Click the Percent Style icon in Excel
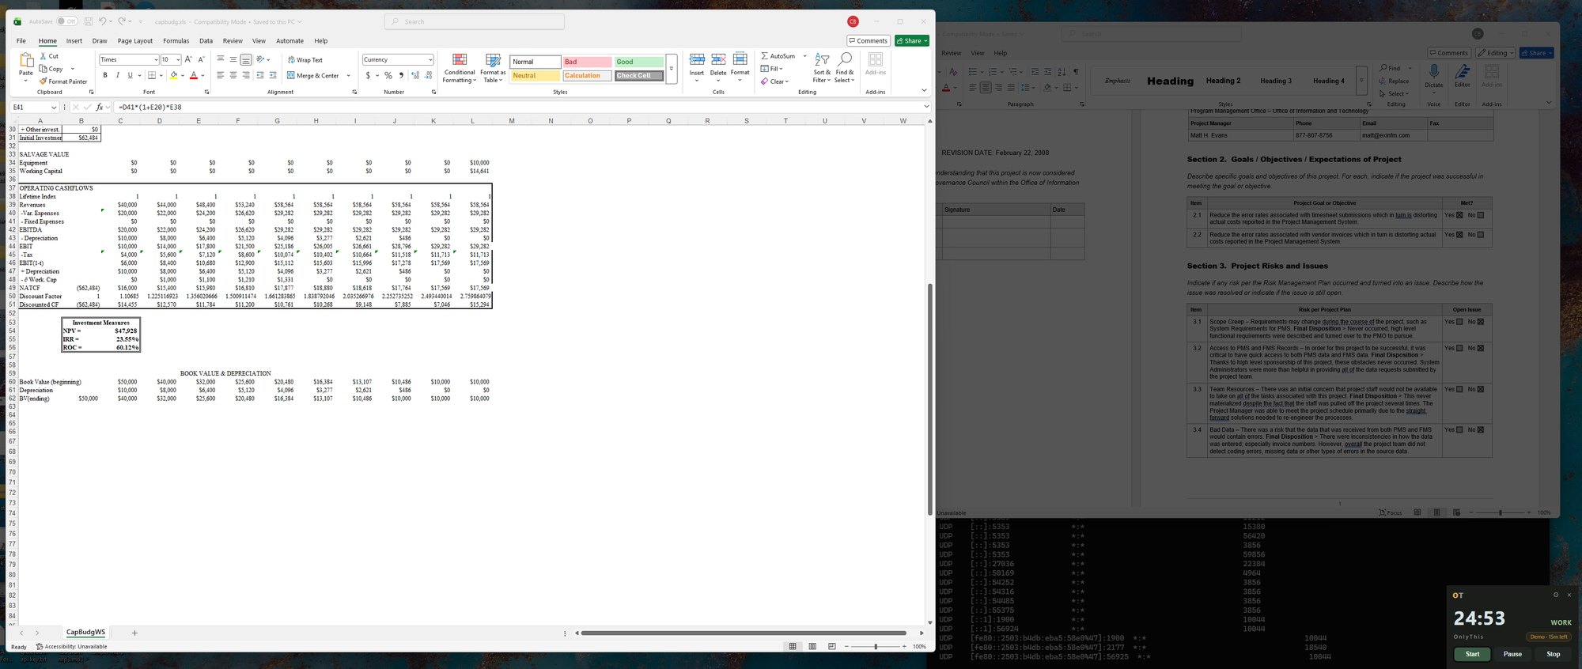1582x669 pixels. [388, 75]
